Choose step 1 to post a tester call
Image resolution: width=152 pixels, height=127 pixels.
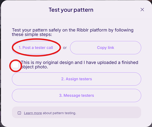click(36, 47)
